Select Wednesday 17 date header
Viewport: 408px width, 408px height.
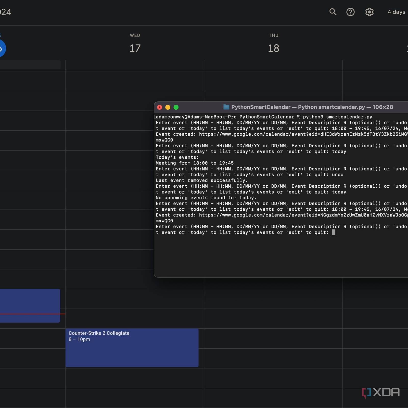[135, 48]
